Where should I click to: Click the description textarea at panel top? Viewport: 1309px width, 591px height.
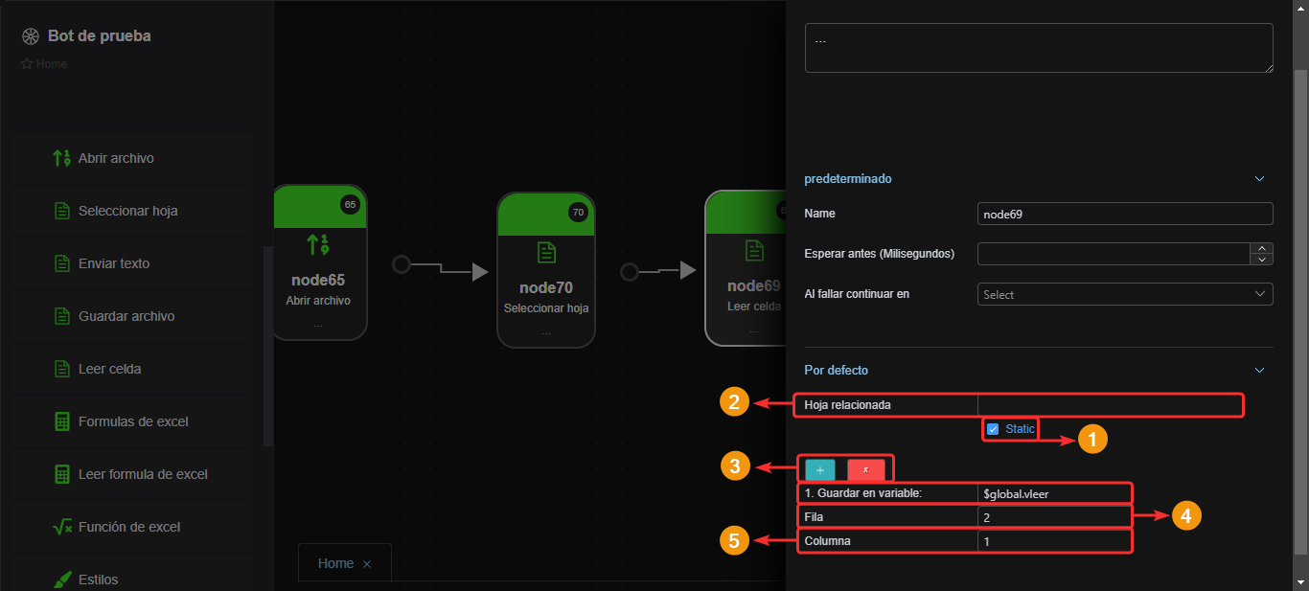(x=1039, y=48)
